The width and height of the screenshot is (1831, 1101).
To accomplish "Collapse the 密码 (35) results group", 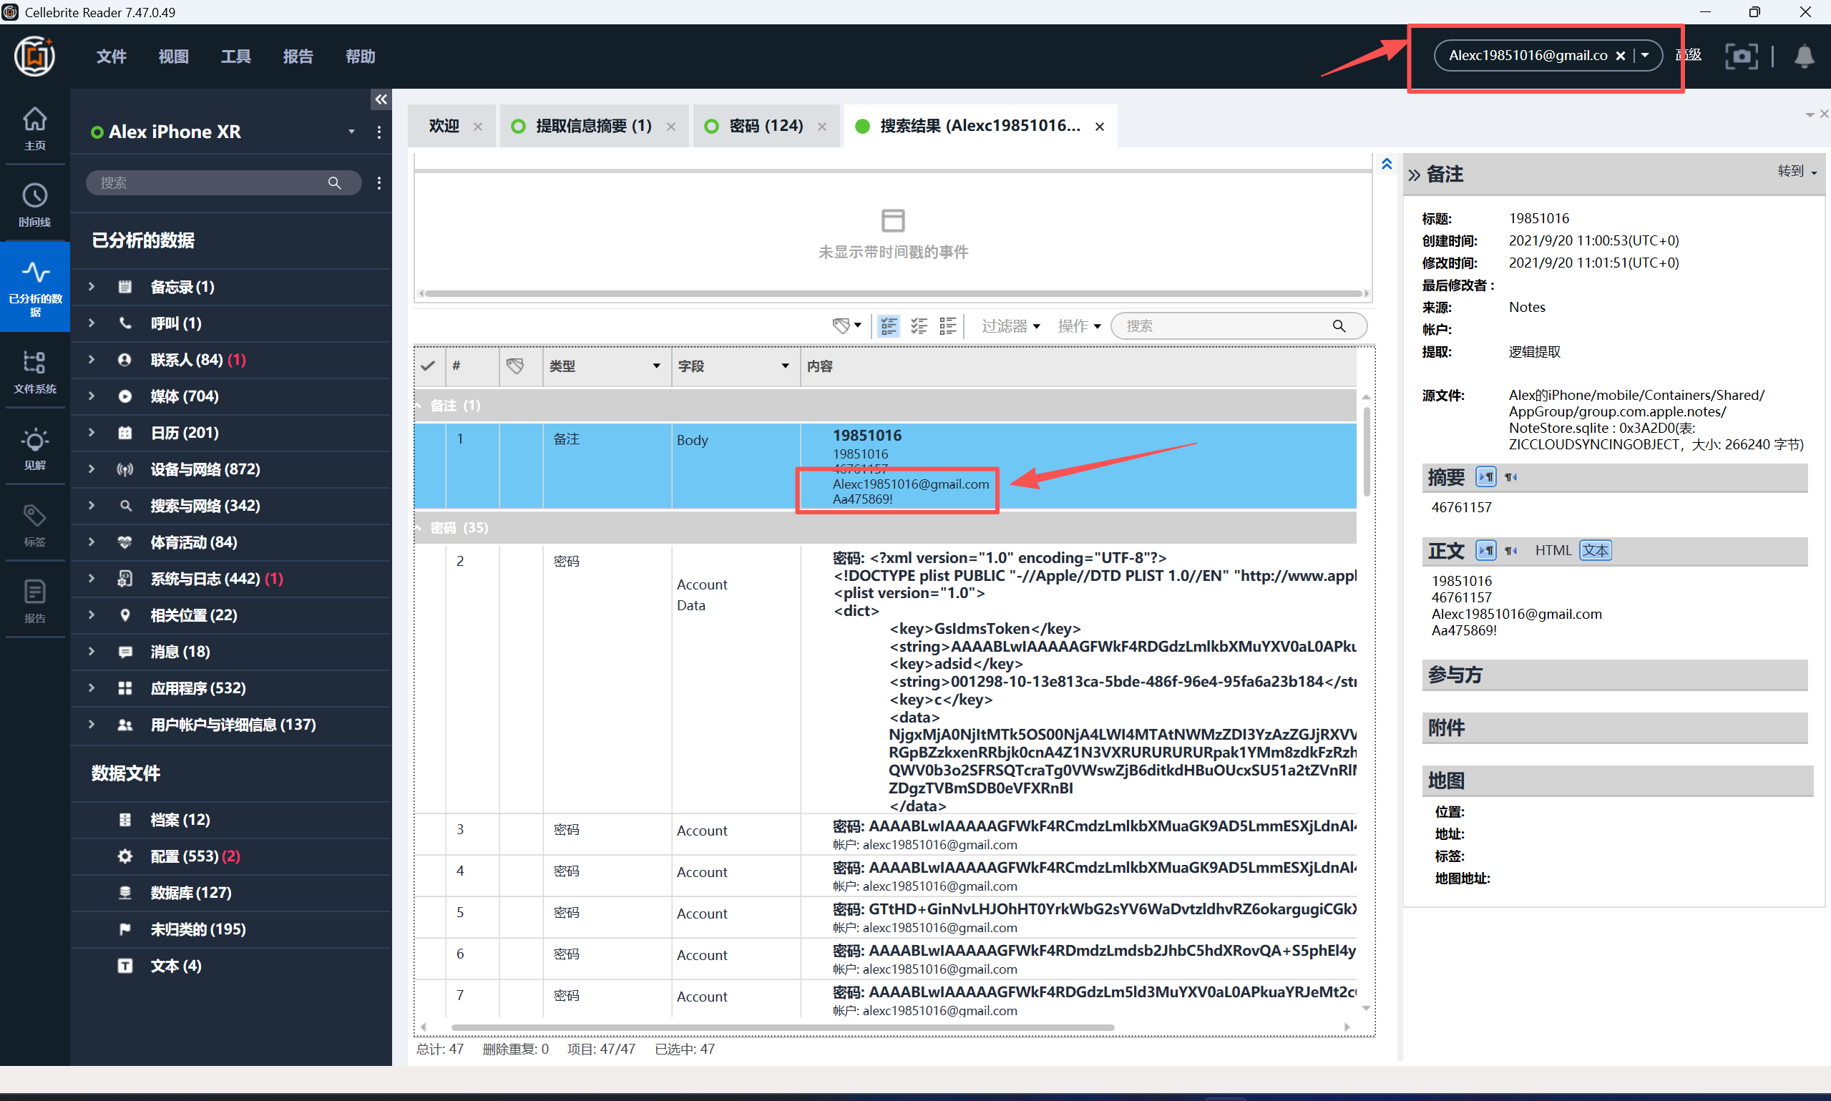I will point(419,527).
